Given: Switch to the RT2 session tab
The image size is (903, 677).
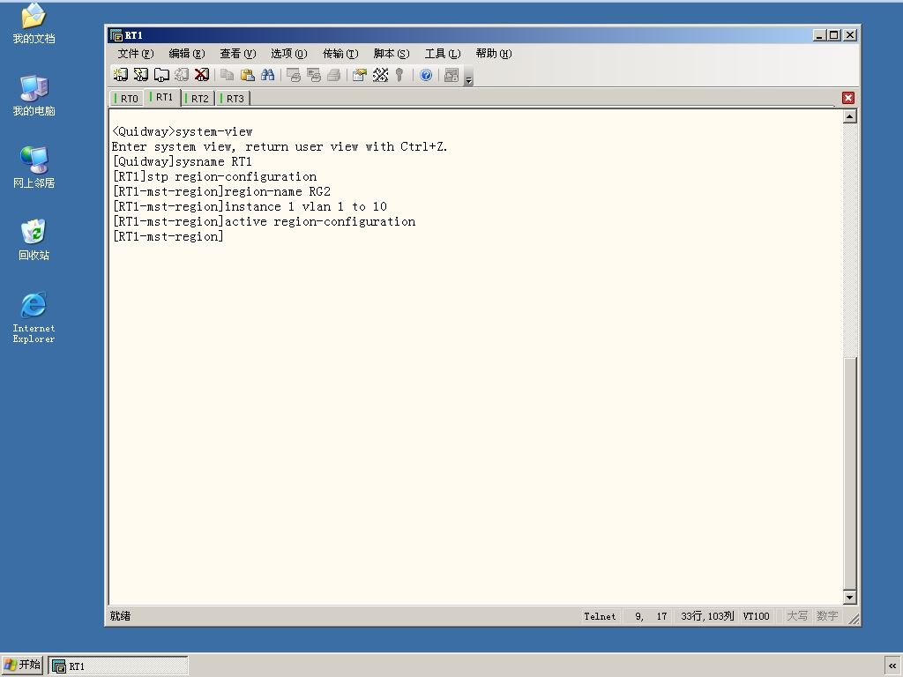Looking at the screenshot, I should (x=198, y=99).
